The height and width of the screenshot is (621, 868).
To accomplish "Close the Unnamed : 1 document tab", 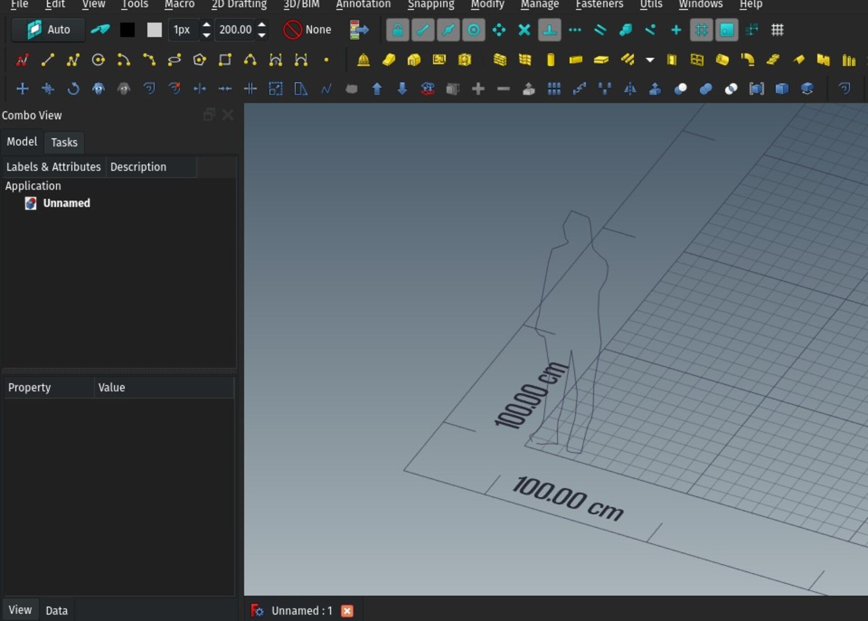I will coord(347,611).
